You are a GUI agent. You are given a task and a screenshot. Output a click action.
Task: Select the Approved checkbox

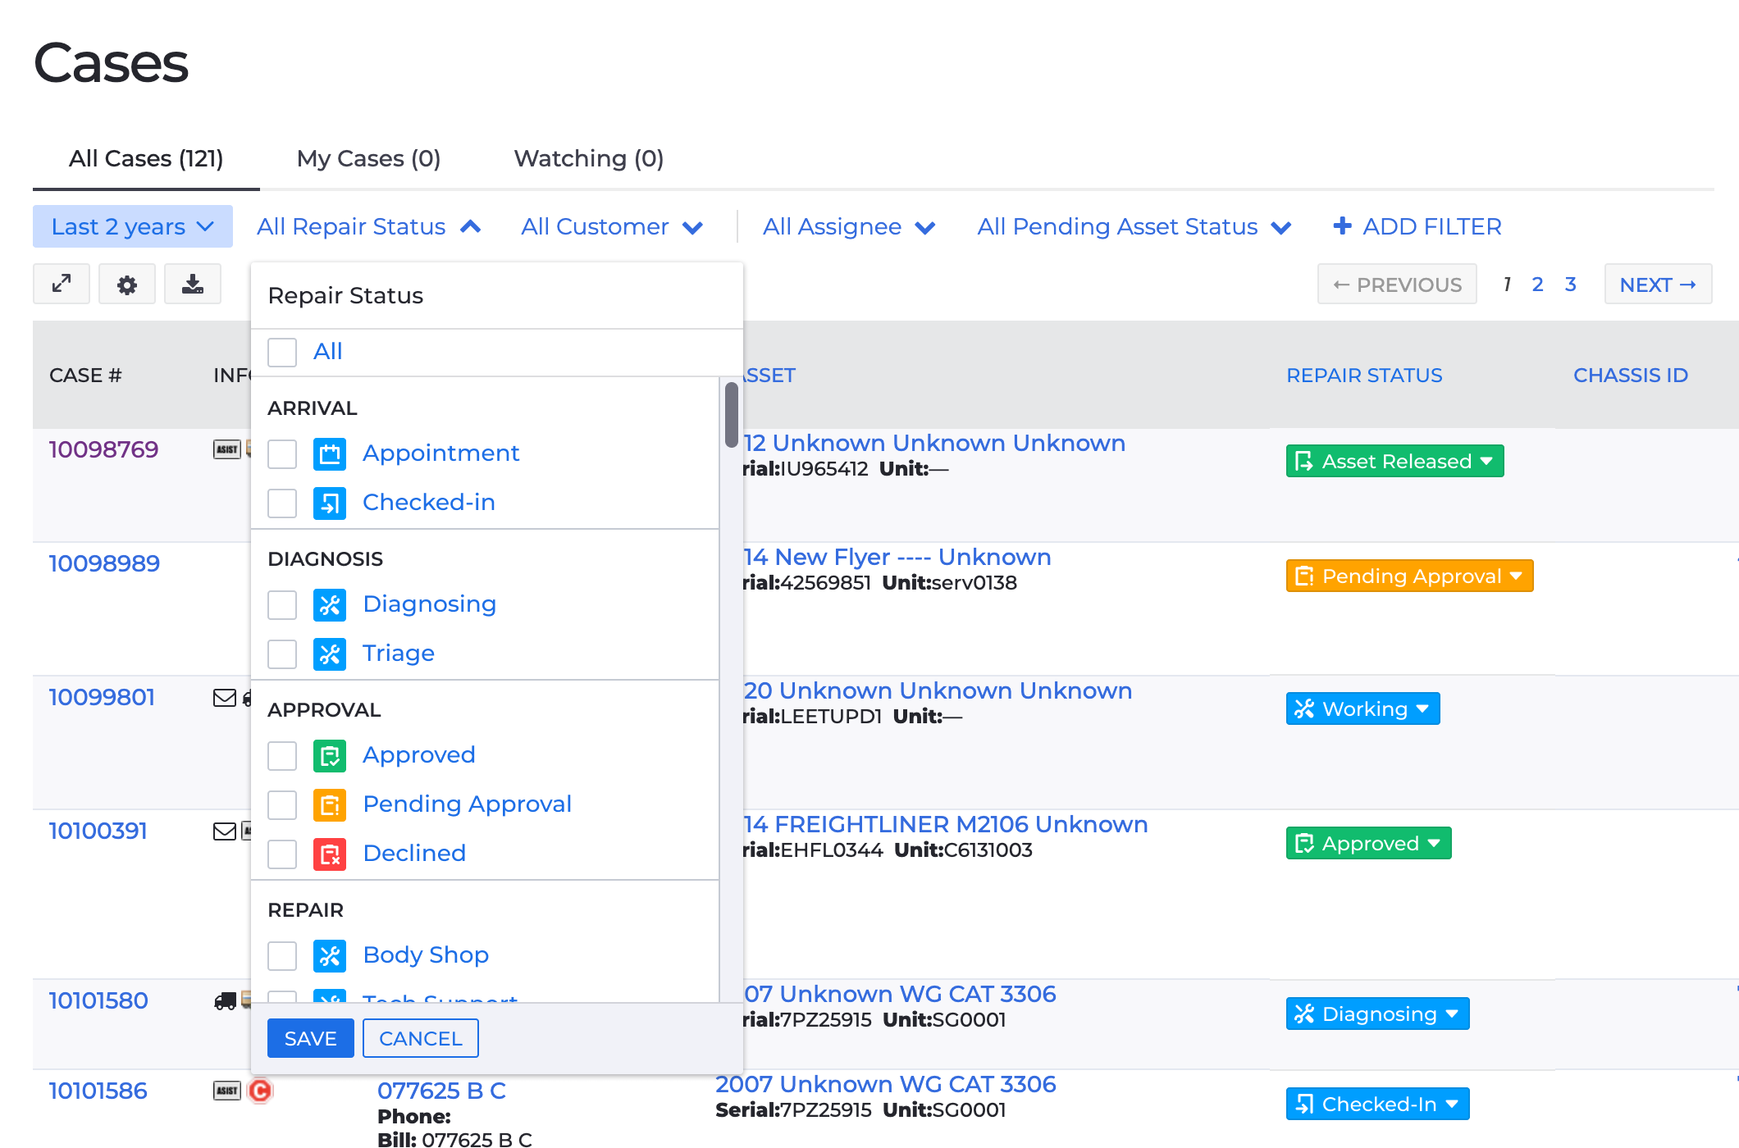pyautogui.click(x=282, y=756)
